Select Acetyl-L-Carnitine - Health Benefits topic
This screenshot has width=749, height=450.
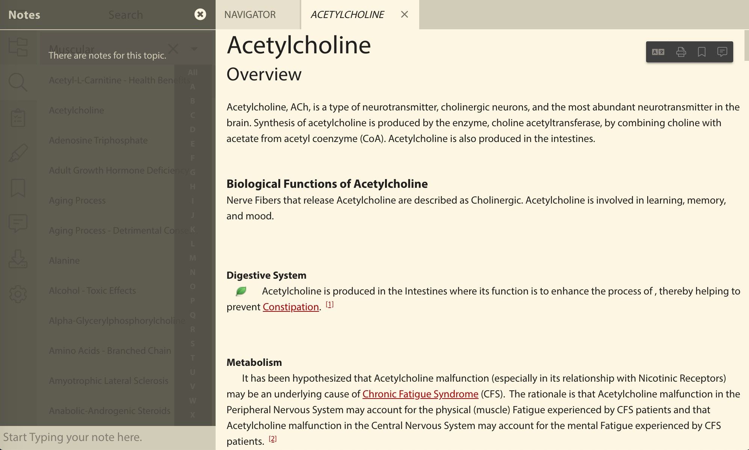[x=119, y=80]
